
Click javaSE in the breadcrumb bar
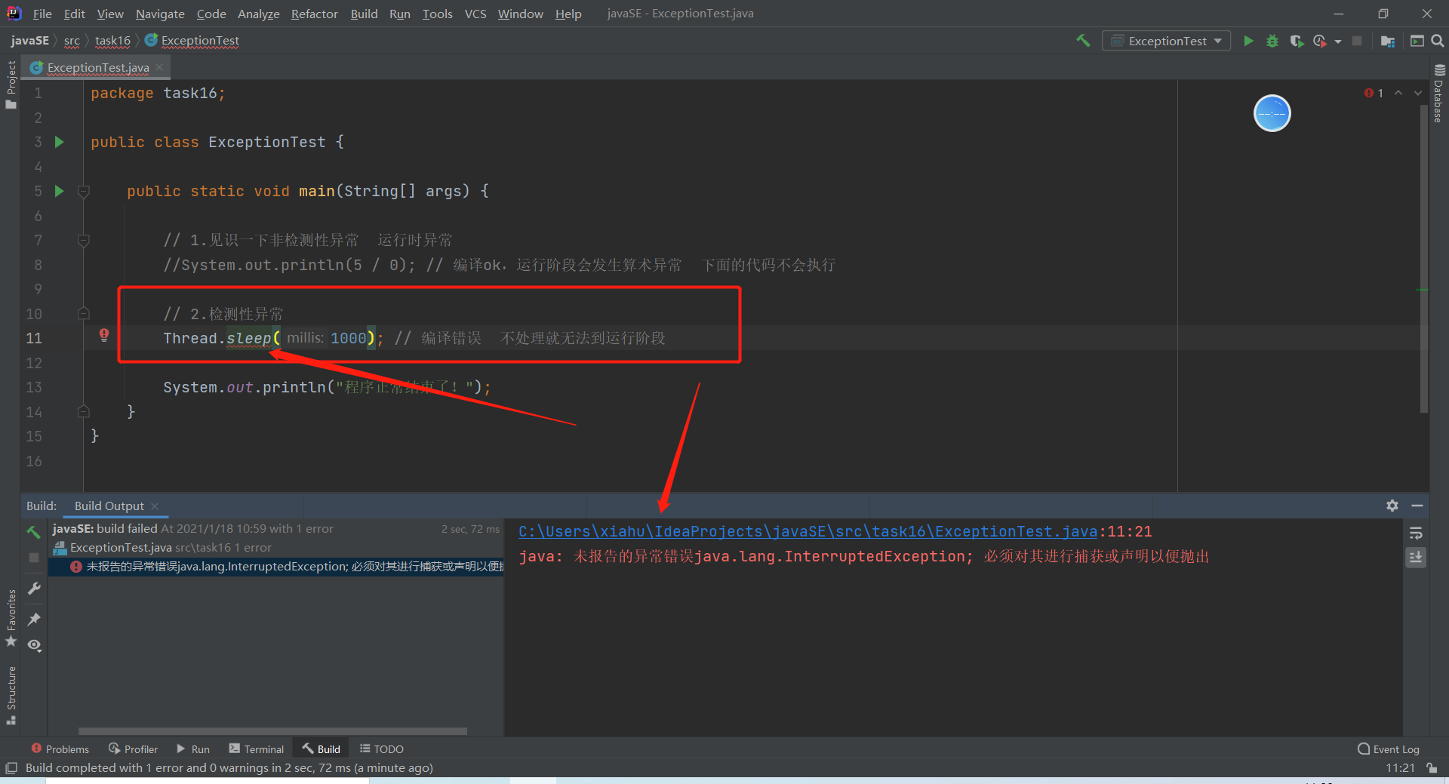pyautogui.click(x=29, y=41)
